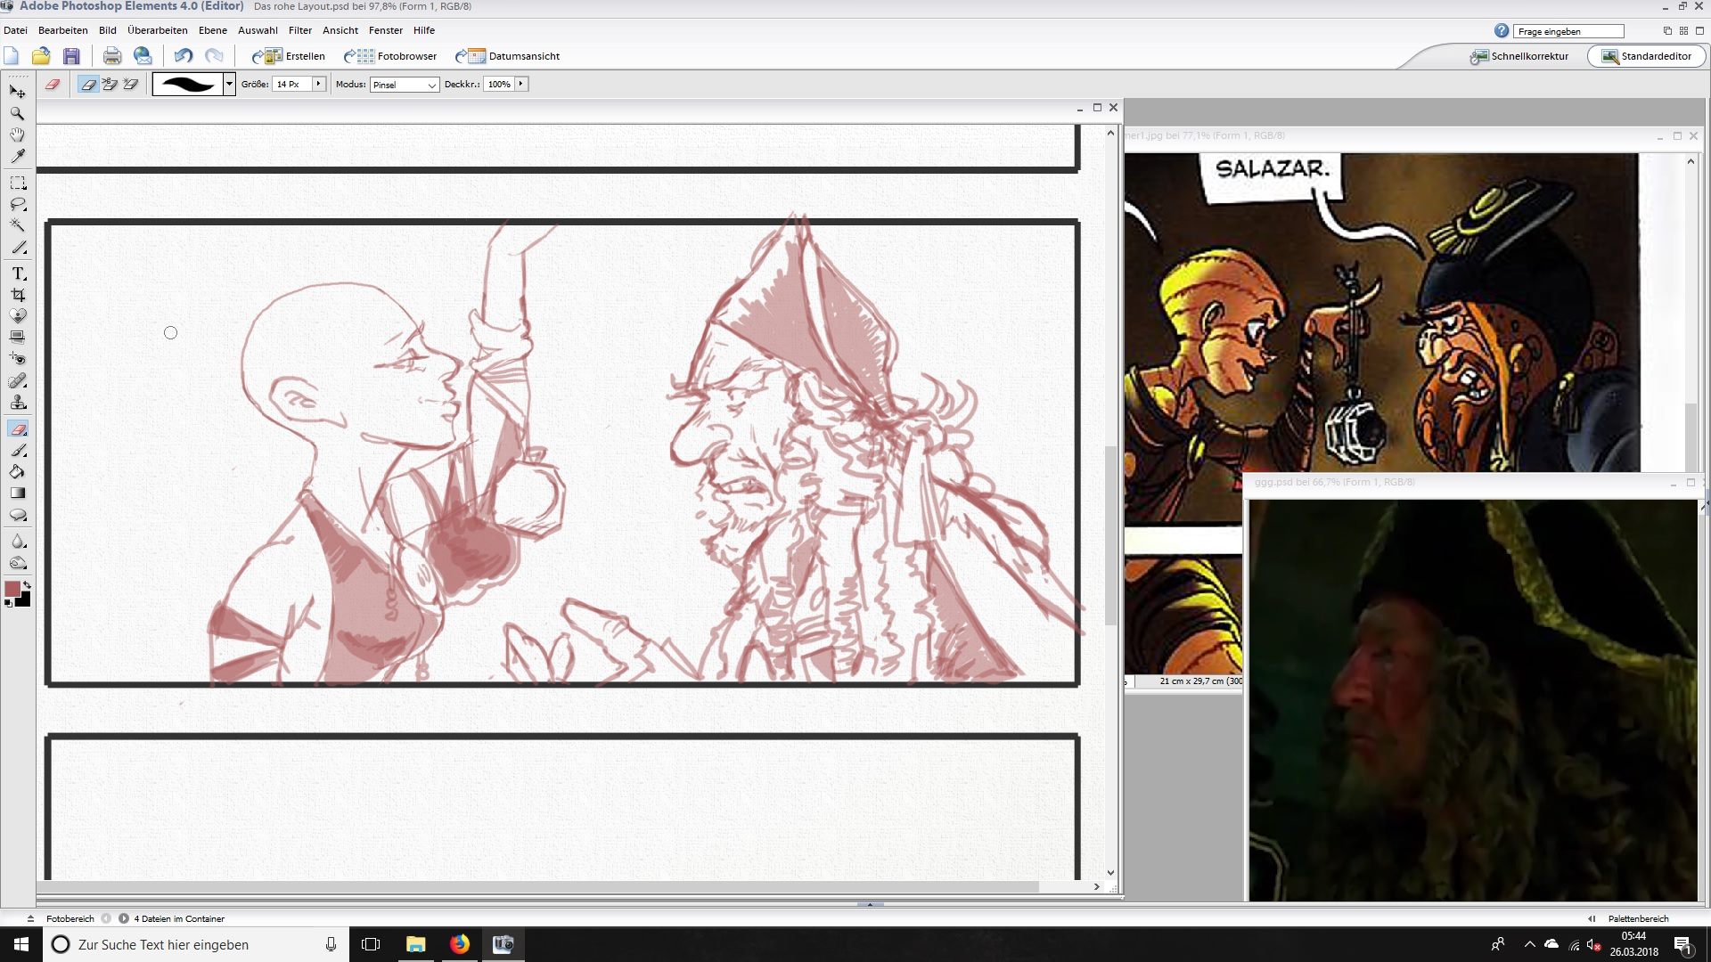1711x962 pixels.
Task: Select the Zoom magnifier tool
Action: [17, 114]
